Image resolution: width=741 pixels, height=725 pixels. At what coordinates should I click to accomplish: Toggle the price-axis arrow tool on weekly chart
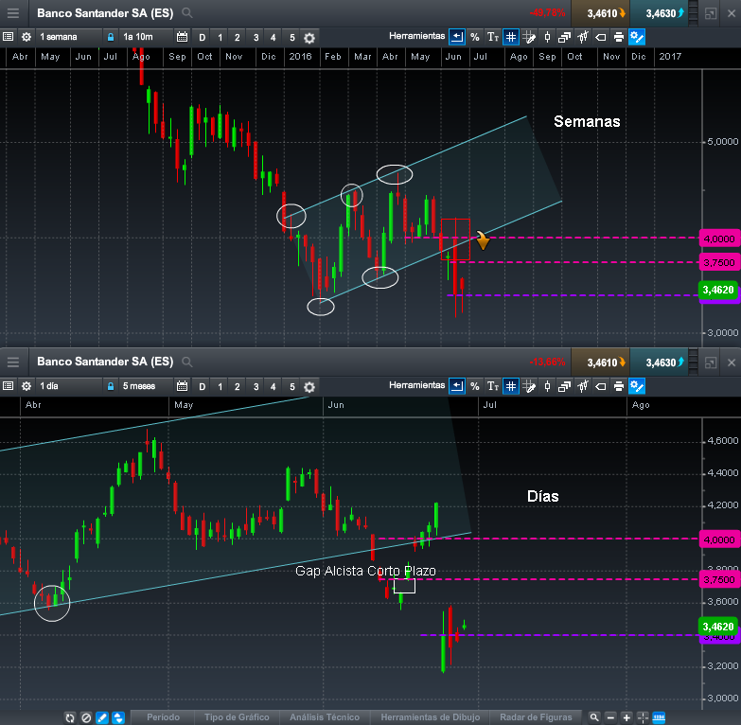(x=457, y=37)
